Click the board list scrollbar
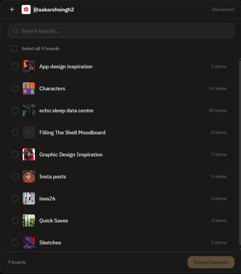 (x=240, y=153)
